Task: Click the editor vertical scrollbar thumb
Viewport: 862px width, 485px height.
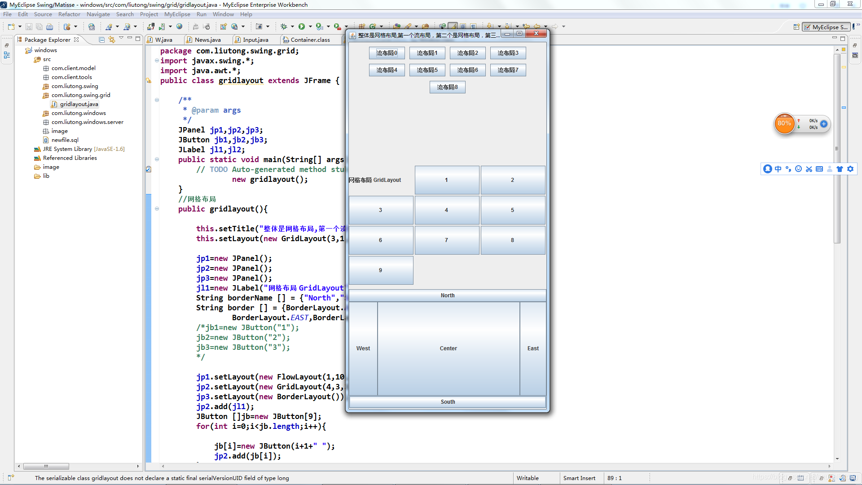Action: click(837, 148)
